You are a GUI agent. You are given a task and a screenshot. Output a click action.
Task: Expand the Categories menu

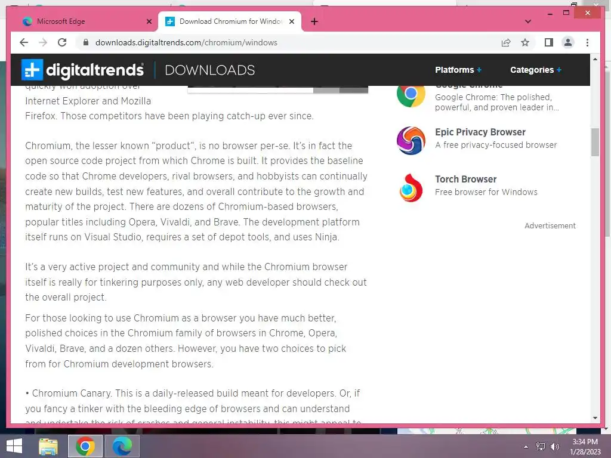tap(536, 70)
